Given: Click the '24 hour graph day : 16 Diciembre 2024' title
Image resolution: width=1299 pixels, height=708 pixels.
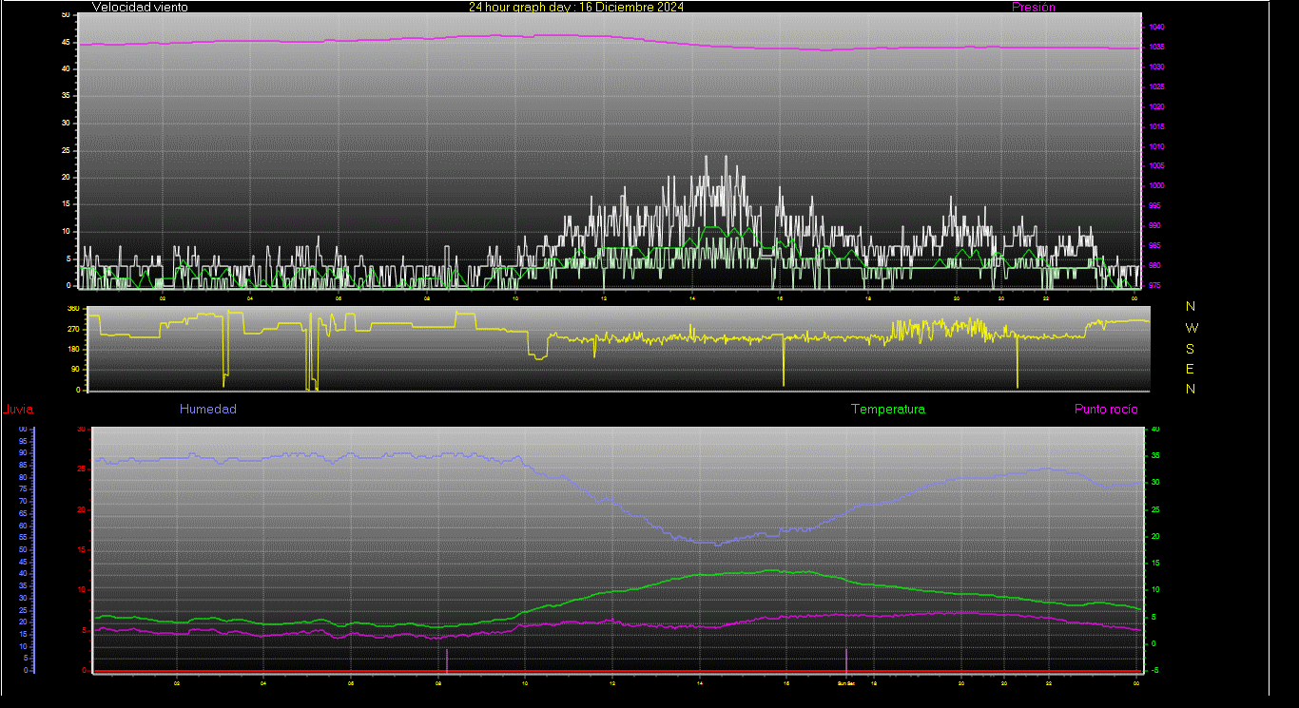Looking at the screenshot, I should pyautogui.click(x=576, y=7).
